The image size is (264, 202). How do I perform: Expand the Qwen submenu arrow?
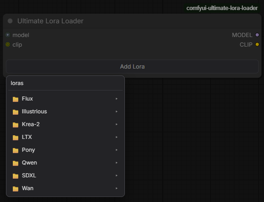117,163
